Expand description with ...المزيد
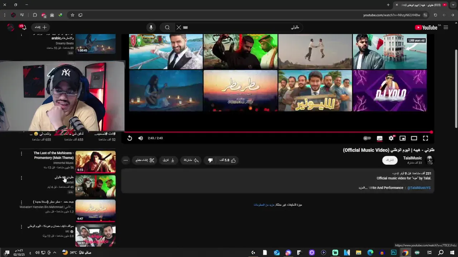458x257 pixels. tap(363, 188)
